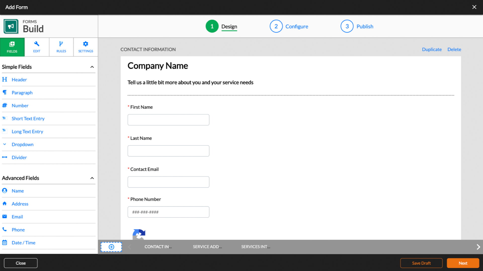Click the Phone handset icon
483x271 pixels.
click(x=5, y=229)
